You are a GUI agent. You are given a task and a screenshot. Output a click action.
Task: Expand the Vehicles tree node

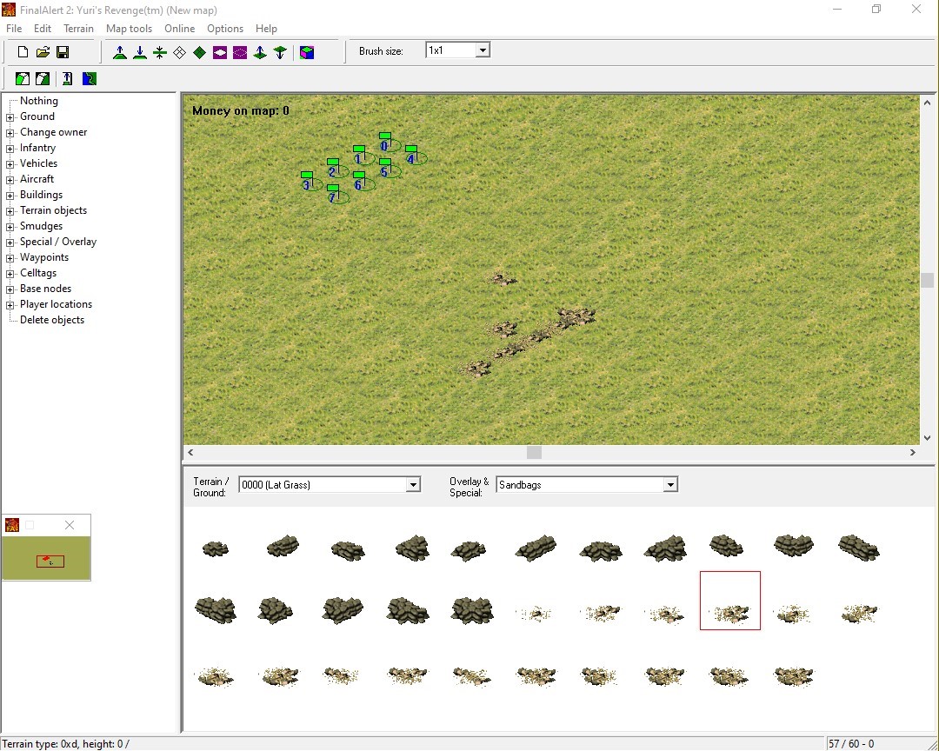click(10, 164)
